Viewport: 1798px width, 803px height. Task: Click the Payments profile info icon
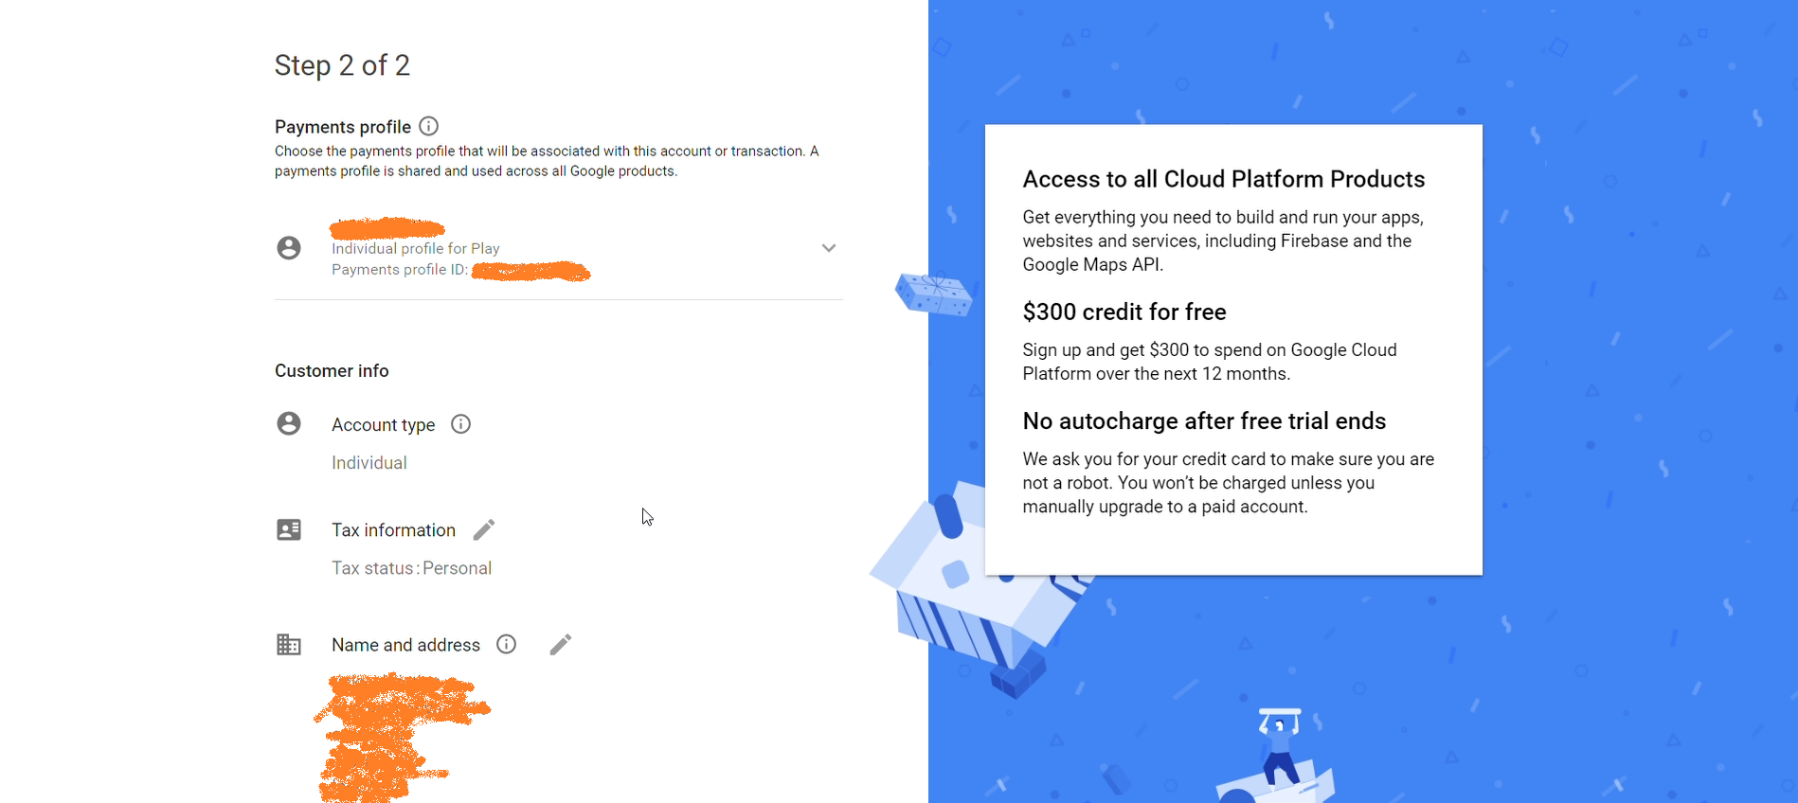tap(428, 125)
